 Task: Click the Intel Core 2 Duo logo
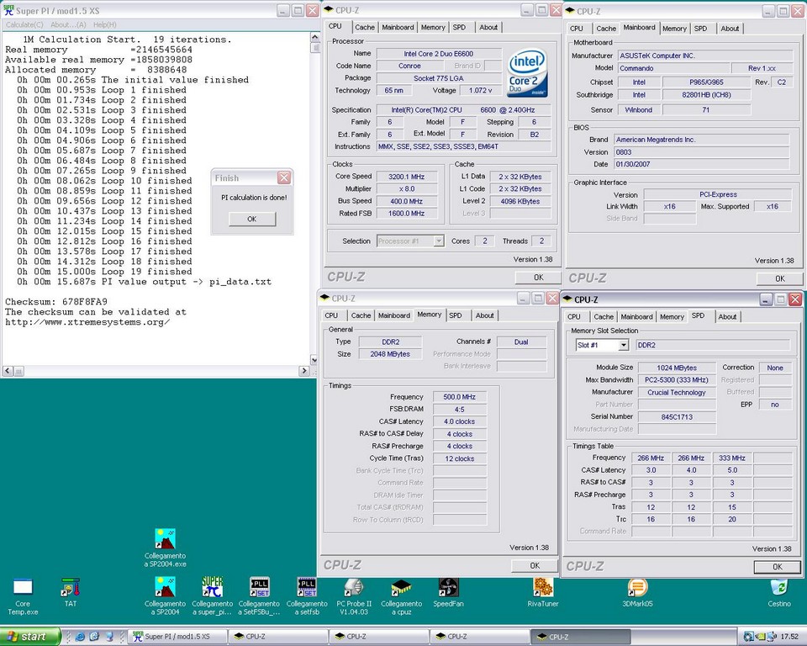[527, 73]
